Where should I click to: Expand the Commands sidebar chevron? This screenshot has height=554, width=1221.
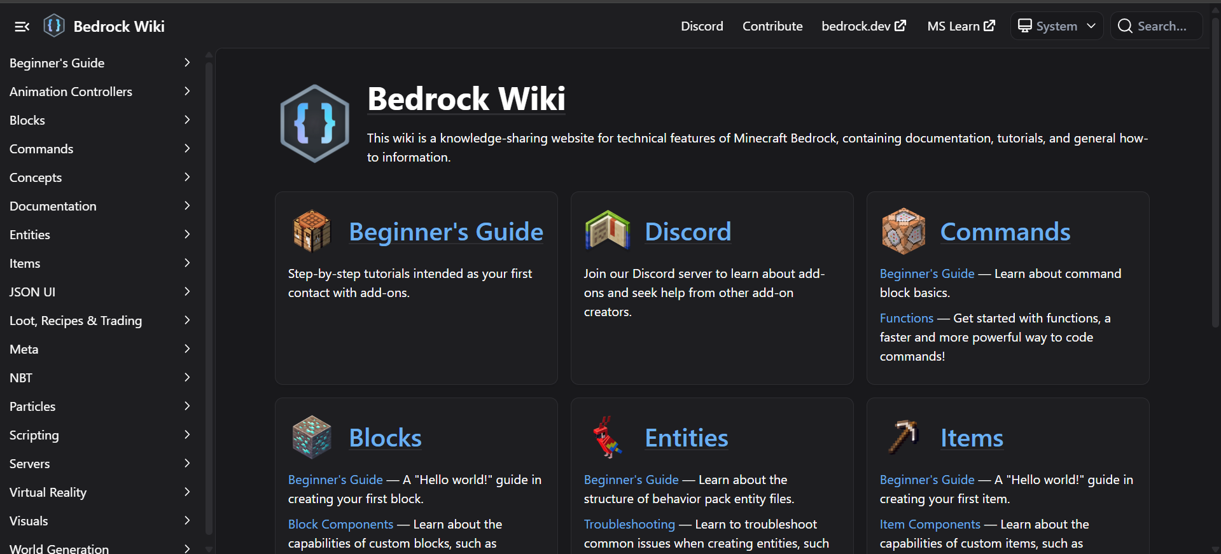(x=187, y=148)
